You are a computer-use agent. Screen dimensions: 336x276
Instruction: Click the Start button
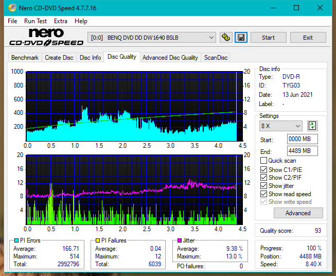pyautogui.click(x=268, y=38)
